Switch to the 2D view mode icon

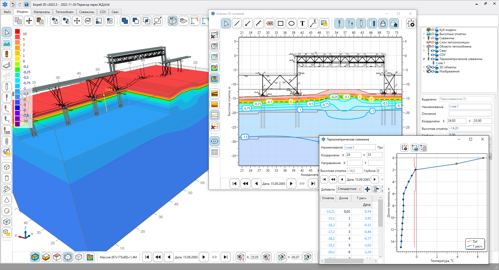click(x=184, y=21)
